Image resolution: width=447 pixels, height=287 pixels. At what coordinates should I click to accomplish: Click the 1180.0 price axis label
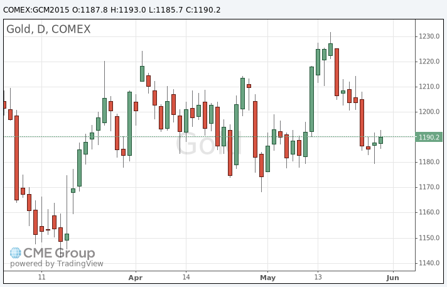(429, 162)
